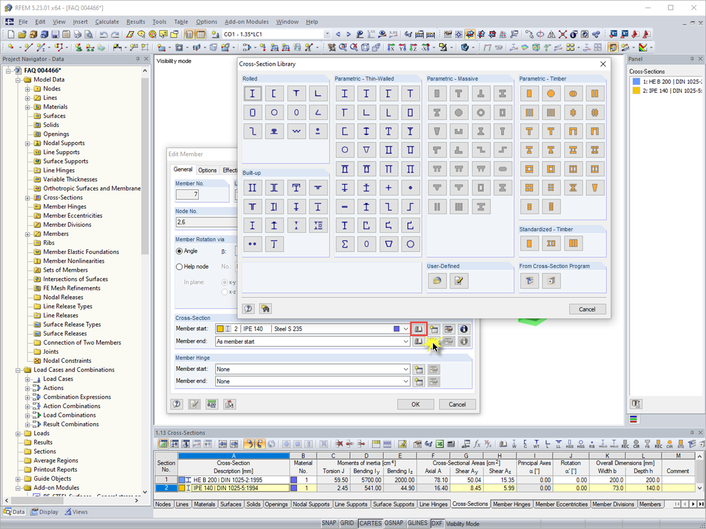706x529 pixels.
Task: Select the Angle radio button for member rotation
Action: (179, 251)
